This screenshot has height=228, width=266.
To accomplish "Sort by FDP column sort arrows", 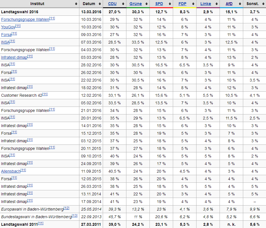I will (x=193, y=4).
